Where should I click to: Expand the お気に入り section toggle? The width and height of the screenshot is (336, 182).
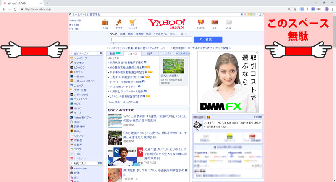[71, 164]
